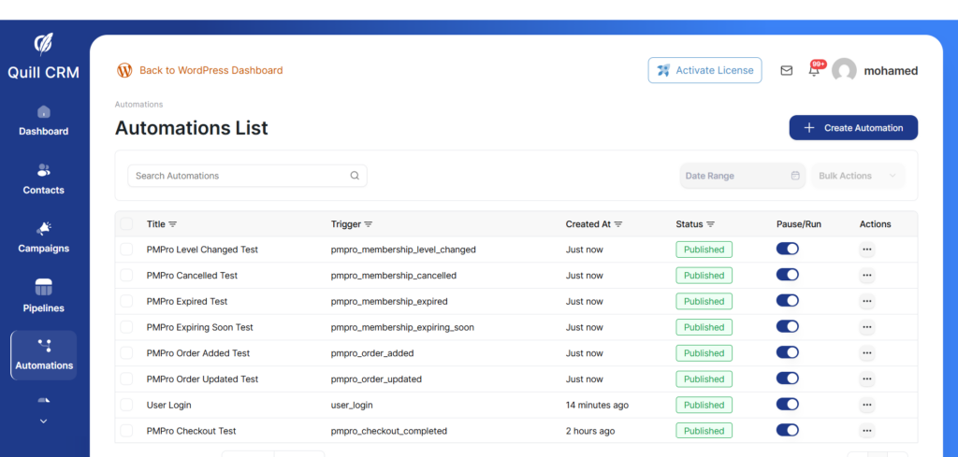Click the Create Automation button
This screenshot has height=457, width=958.
tap(853, 128)
